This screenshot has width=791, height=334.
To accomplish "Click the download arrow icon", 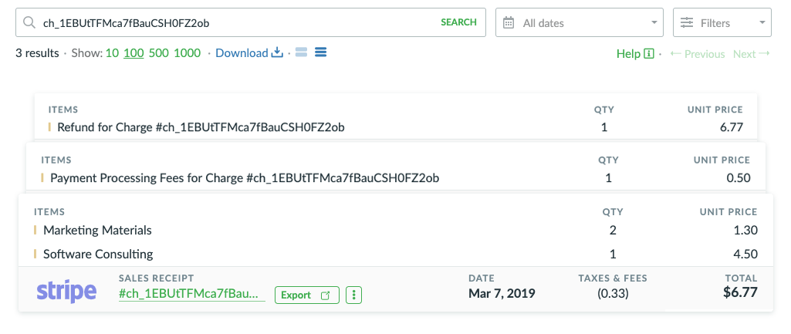I will [x=277, y=53].
